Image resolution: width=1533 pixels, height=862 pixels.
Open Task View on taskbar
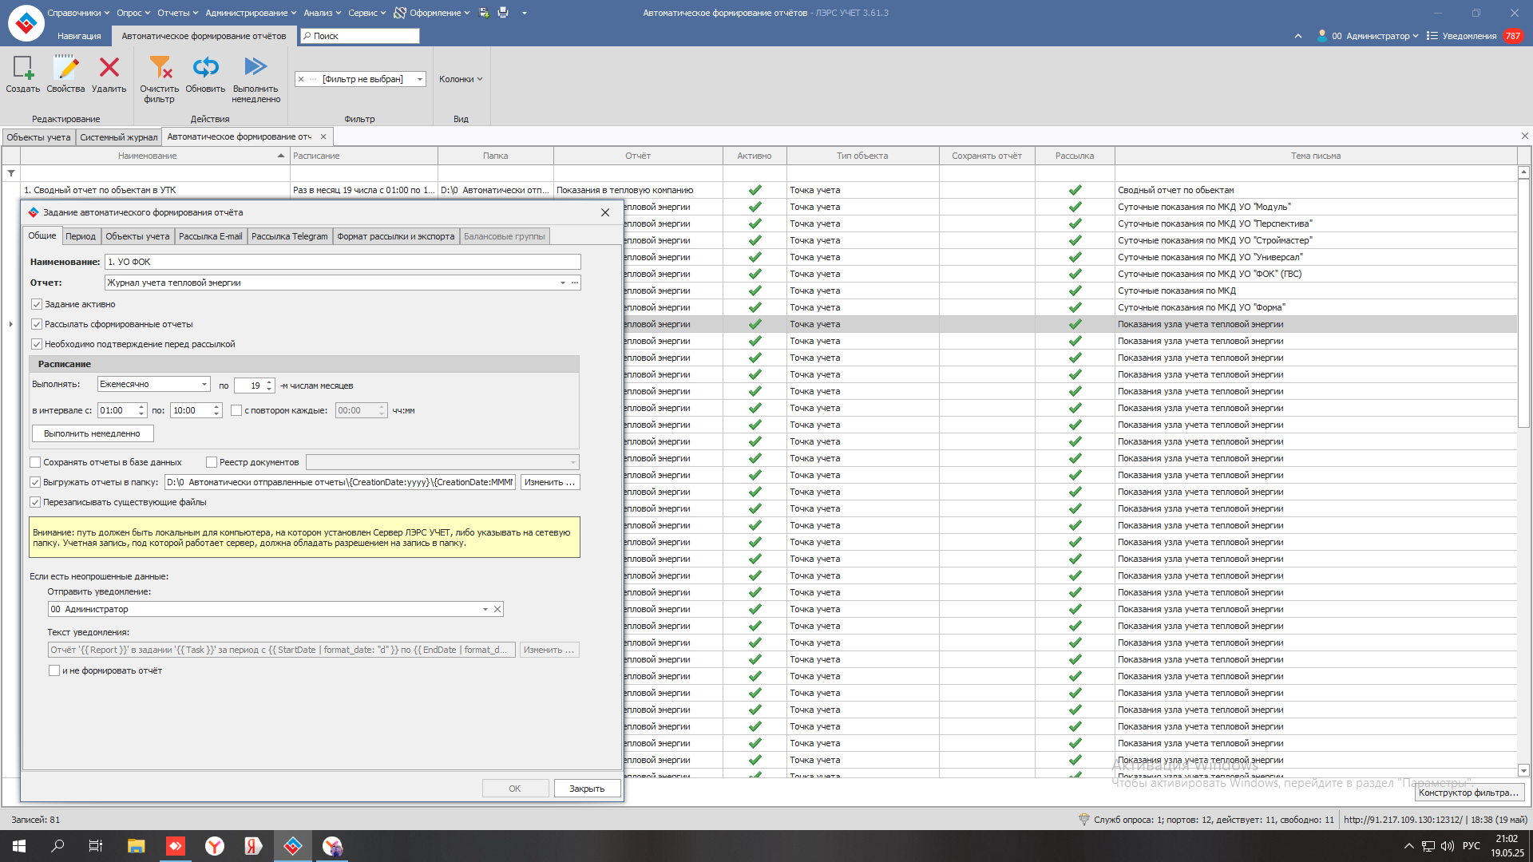[96, 846]
